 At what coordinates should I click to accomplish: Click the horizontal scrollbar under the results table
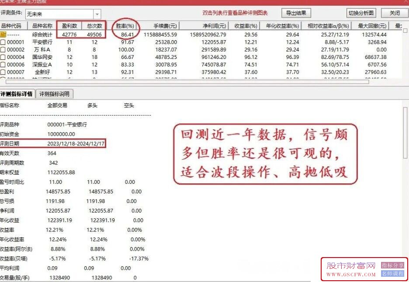point(187,82)
